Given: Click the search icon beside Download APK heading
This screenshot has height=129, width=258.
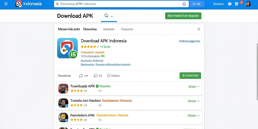Looking at the screenshot, I should coord(106,16).
